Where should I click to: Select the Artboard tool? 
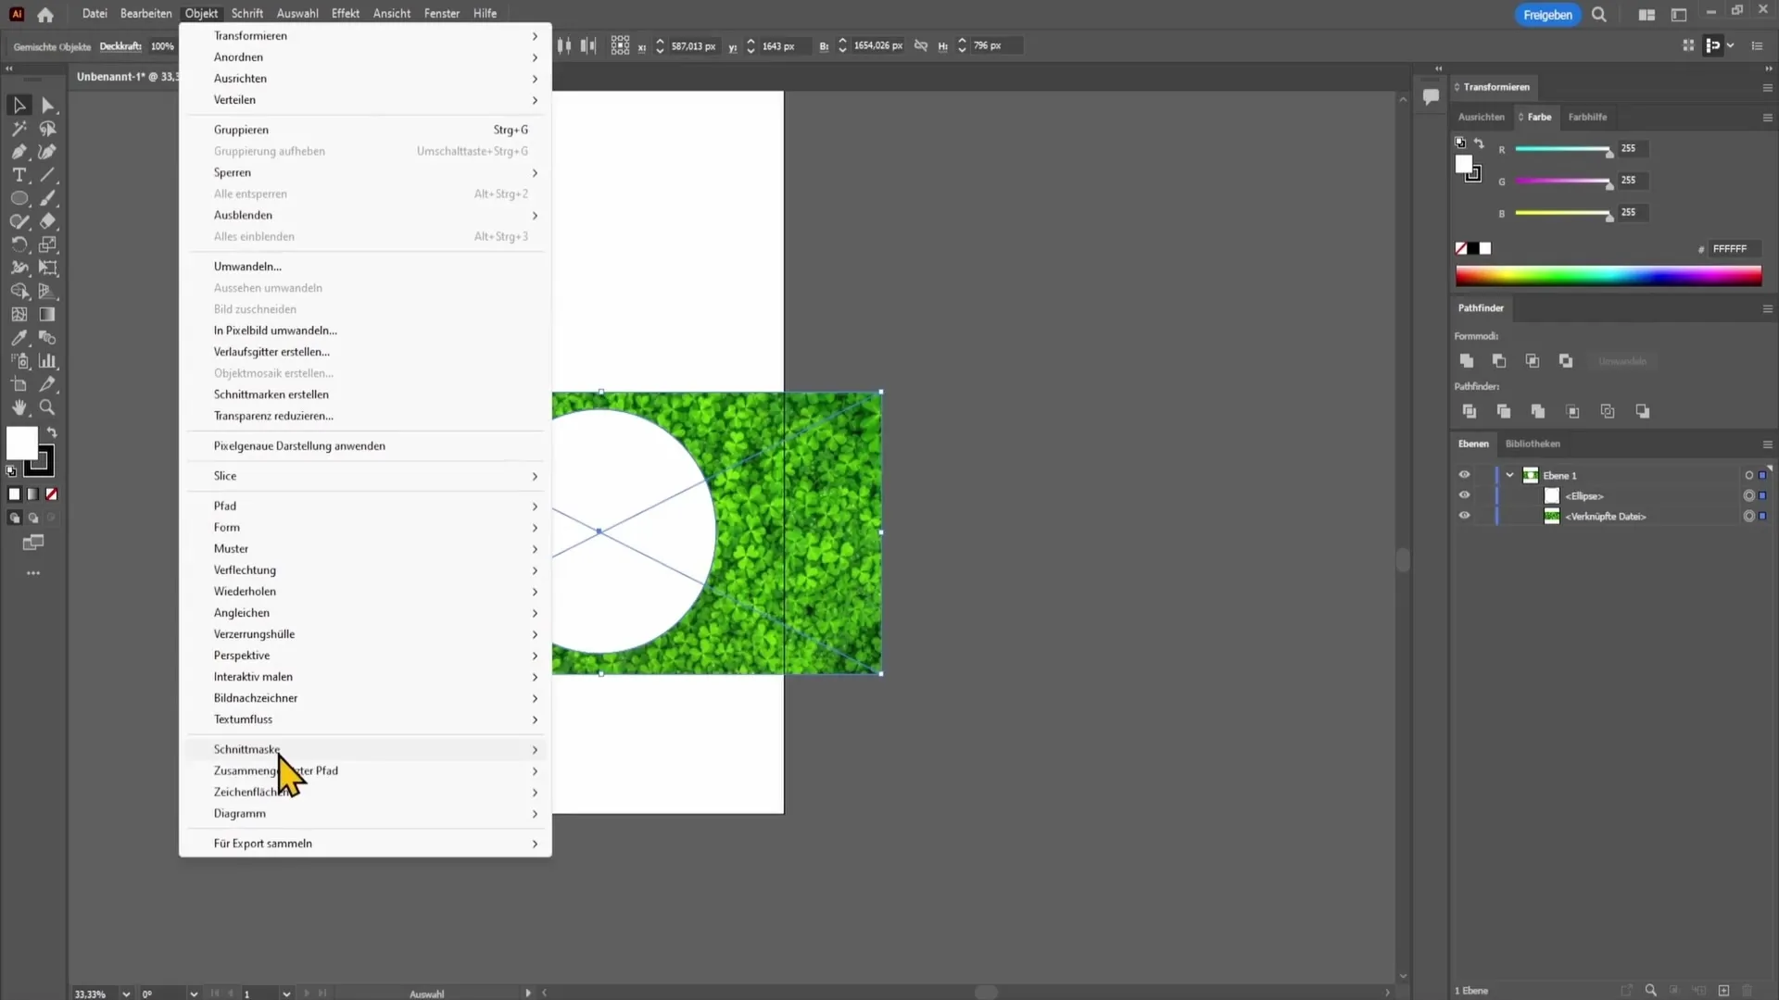19,384
